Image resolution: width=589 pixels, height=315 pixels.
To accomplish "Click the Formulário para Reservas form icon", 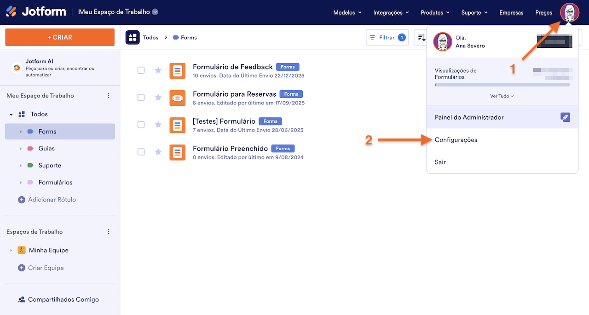I will click(x=178, y=97).
